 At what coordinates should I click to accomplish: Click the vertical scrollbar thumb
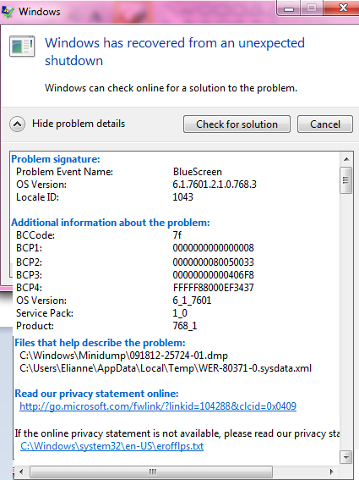pyautogui.click(x=346, y=180)
